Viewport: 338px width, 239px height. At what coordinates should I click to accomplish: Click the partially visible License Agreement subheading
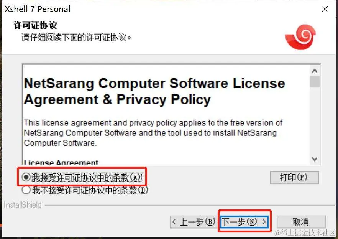click(61, 162)
